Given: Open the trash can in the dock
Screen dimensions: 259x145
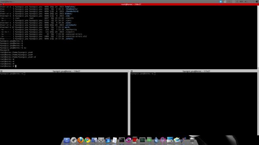Looking at the screenshot, I should [192, 140].
